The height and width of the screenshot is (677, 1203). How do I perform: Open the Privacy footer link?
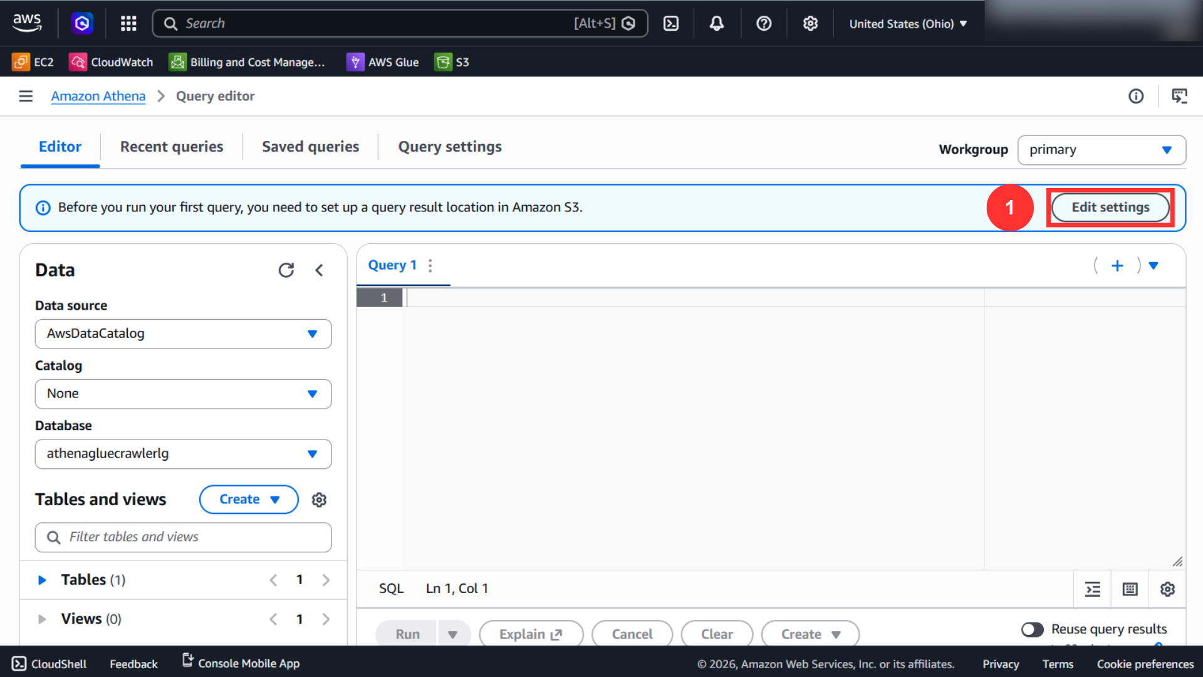point(1001,664)
